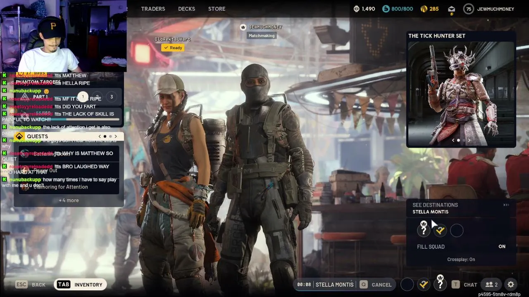Click the Q key icon next to Cancel
529x297 pixels.
coord(363,284)
